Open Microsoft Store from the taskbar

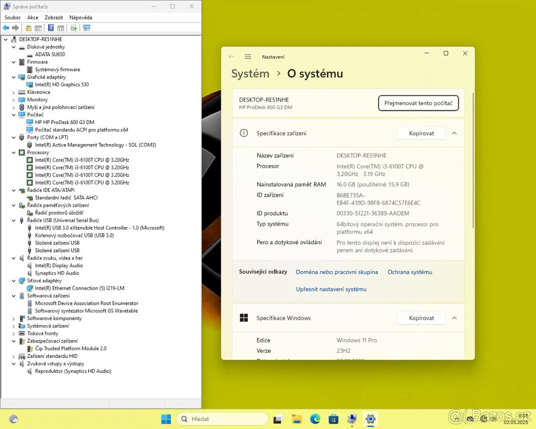[x=333, y=419]
